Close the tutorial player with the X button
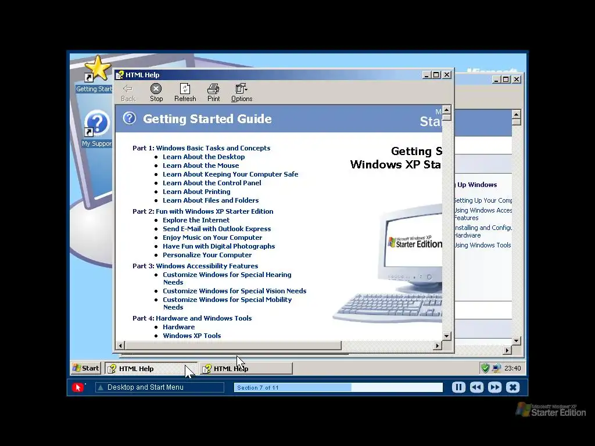 (513, 387)
